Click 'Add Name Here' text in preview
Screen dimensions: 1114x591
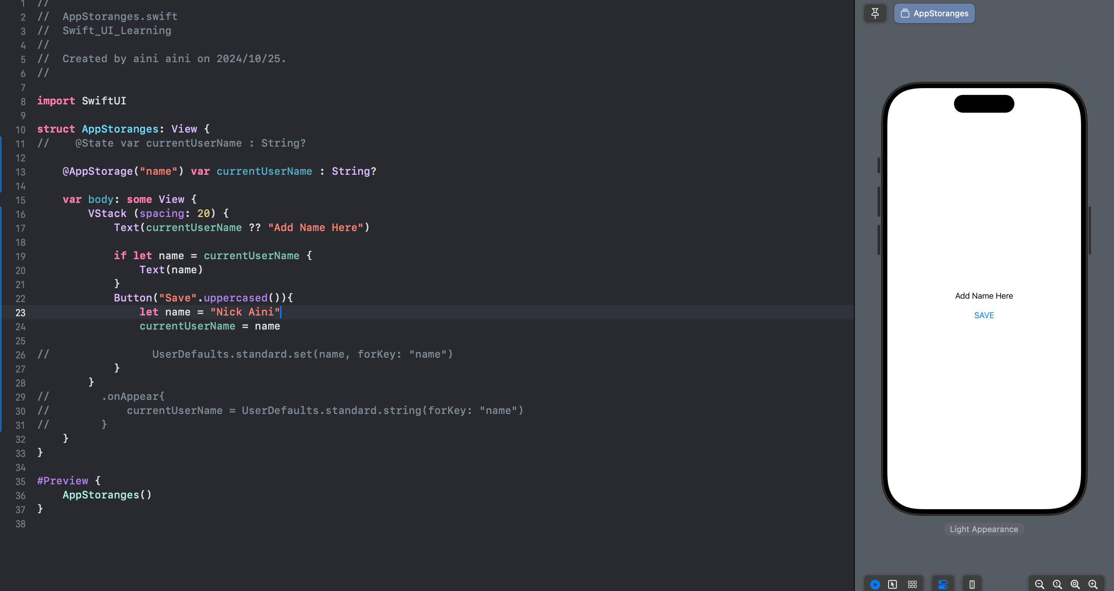(984, 296)
